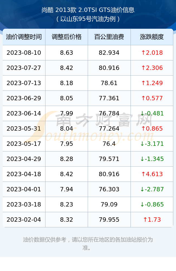Screen dimensions: 176x271
Task: Click the subtitle 以山东95号汽油为例
Action: pos(88,19)
